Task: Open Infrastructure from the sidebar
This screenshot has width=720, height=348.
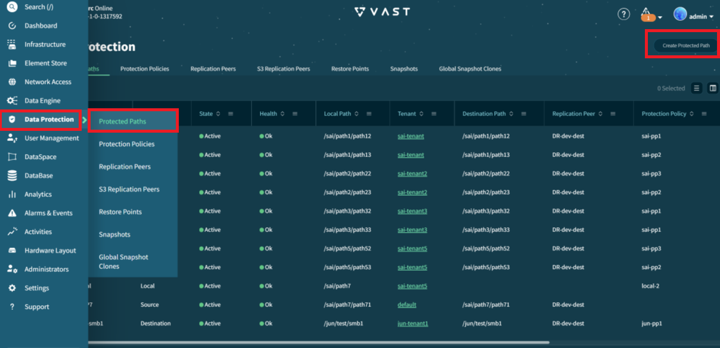Action: click(x=45, y=45)
